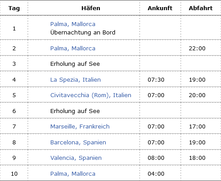
Task: Select the 18:00 departure time for Valencia
Action: 197,158
